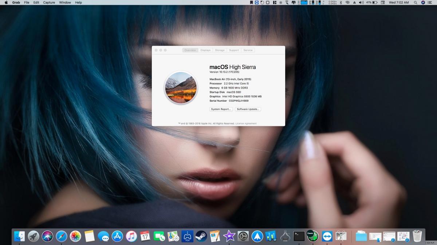The width and height of the screenshot is (437, 245).
Task: Click the Spotlight search magnifier icon
Action: click(416, 3)
